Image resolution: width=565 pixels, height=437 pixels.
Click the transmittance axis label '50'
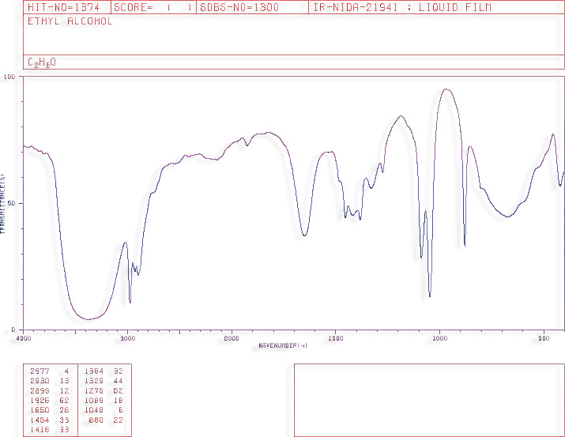(x=12, y=204)
